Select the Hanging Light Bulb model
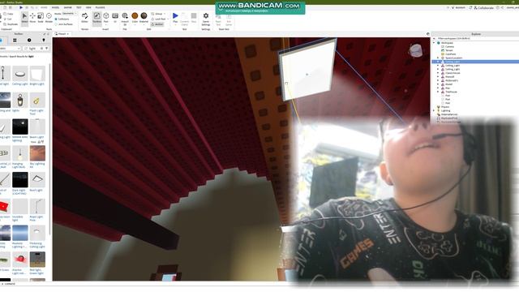This screenshot has height=292, width=519. [x=20, y=157]
